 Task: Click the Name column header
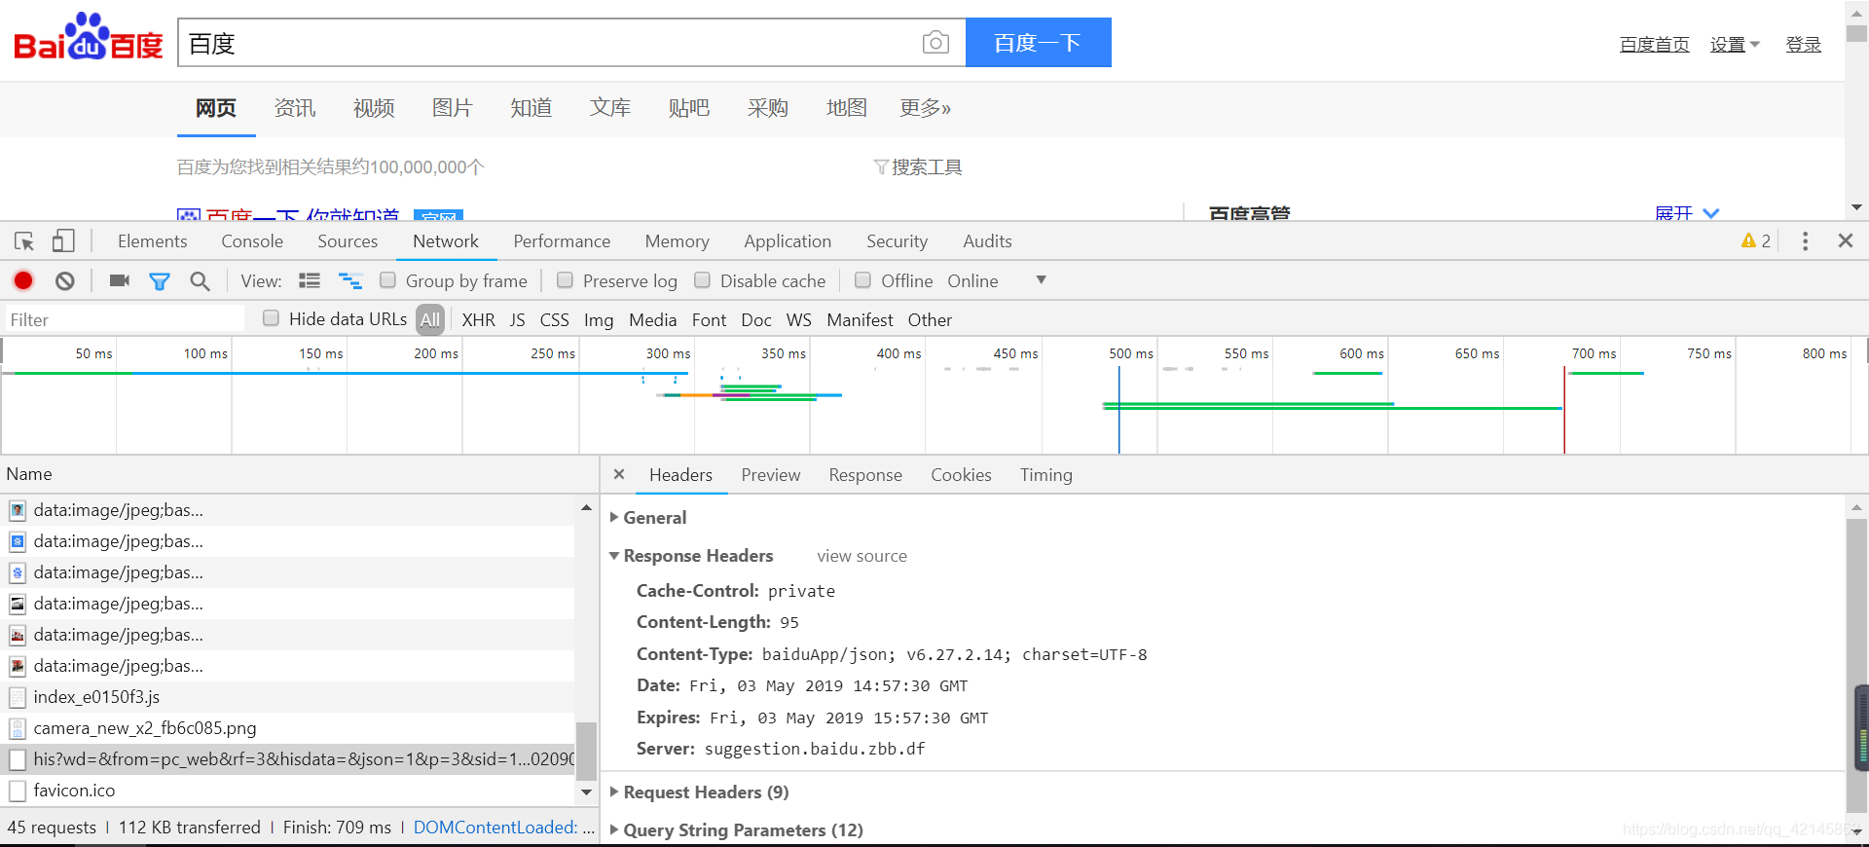[29, 474]
